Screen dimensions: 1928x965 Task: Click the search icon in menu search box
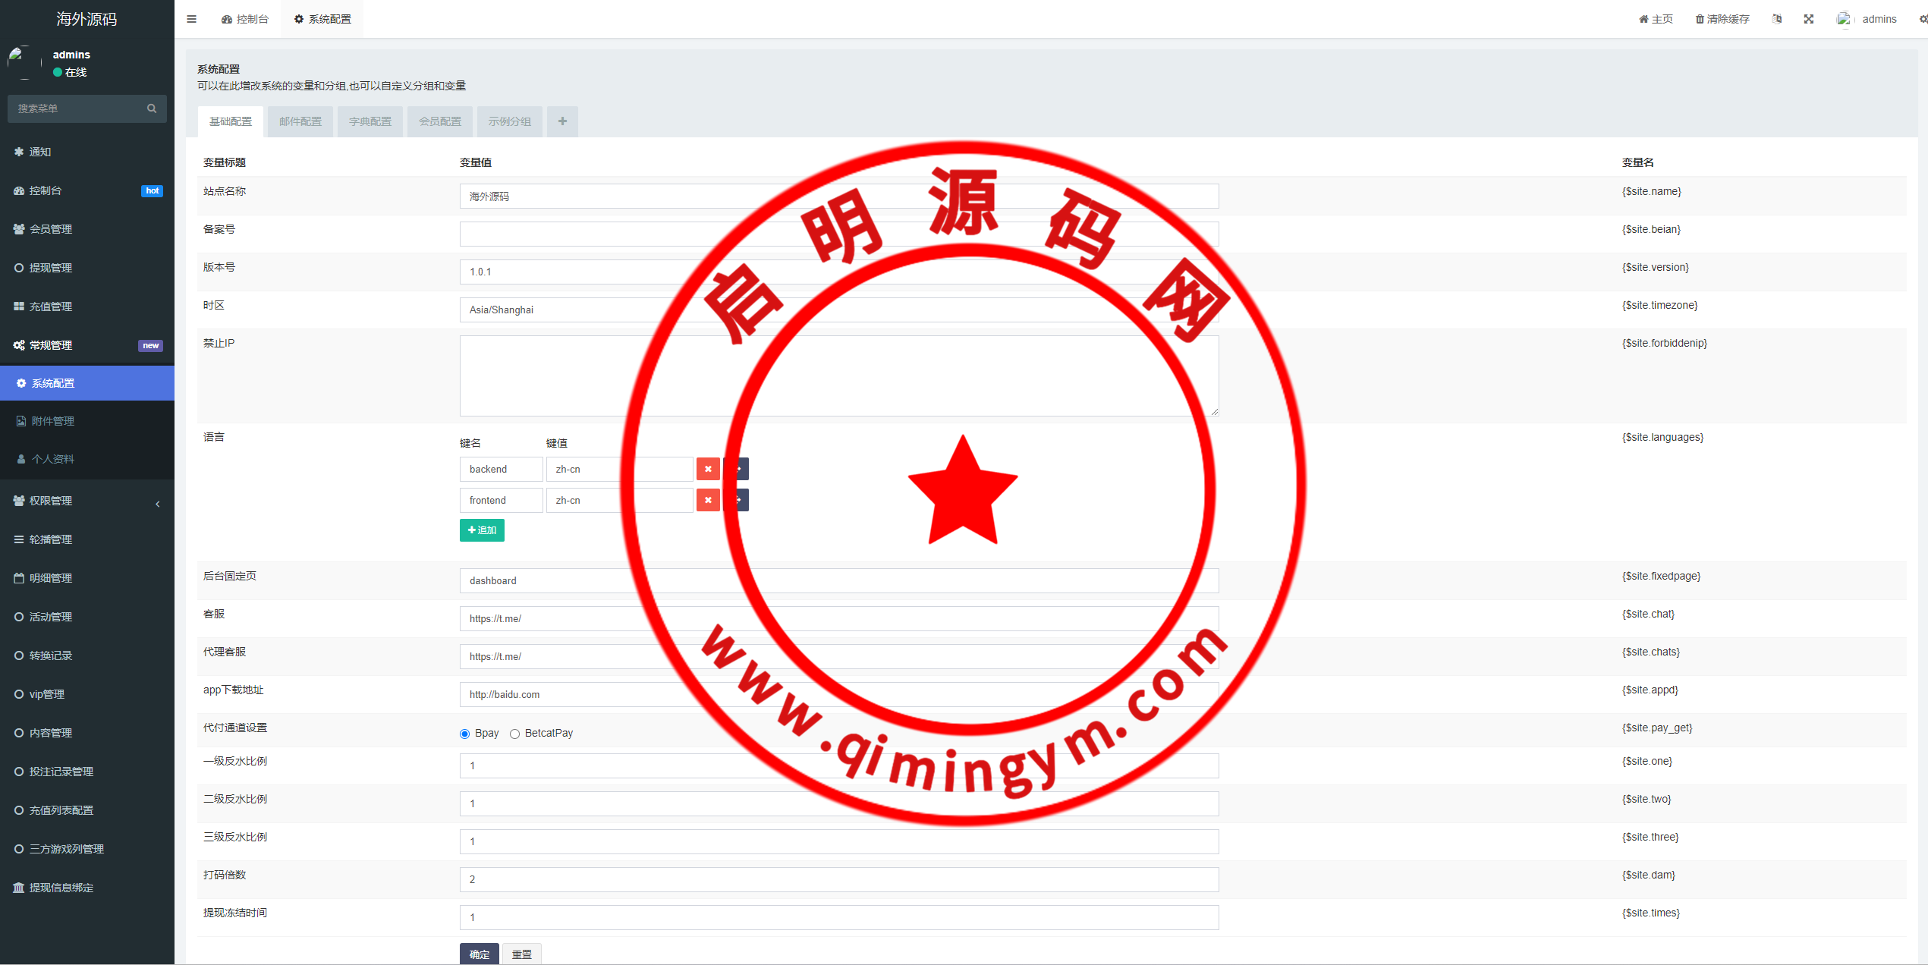(152, 108)
